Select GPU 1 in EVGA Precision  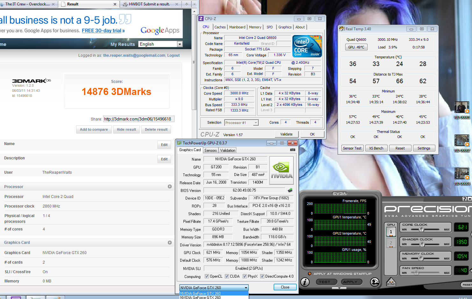[391, 232]
